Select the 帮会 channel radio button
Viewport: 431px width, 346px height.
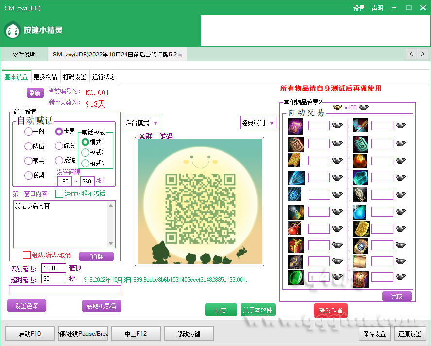[x=28, y=161]
